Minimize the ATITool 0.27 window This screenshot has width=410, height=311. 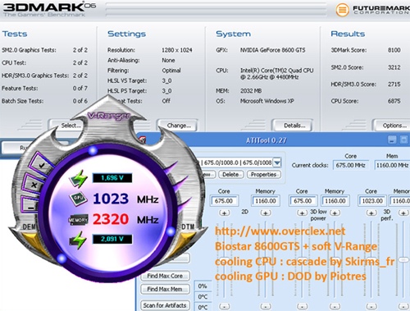pyautogui.click(x=392, y=139)
